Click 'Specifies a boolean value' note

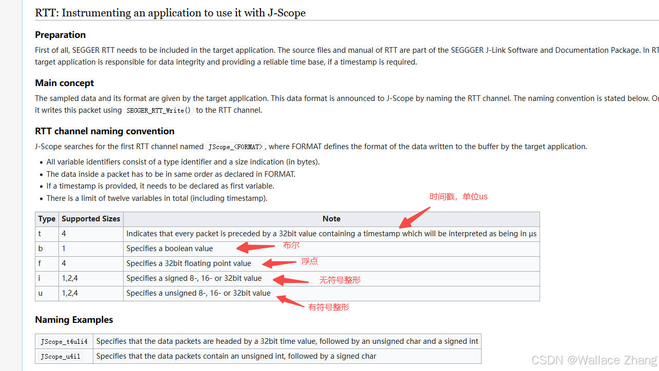(x=170, y=249)
